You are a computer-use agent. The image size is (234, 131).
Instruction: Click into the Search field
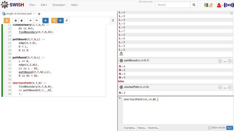[x=173, y=5]
